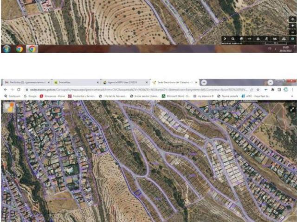Select the measure distance tool in map toolbar
Image resolution: width=297 pixels, height=222 pixels.
(x=250, y=39)
